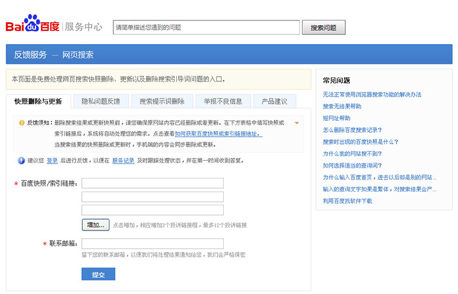
Task: Submit the form with the 提交 button
Action: pyautogui.click(x=98, y=275)
